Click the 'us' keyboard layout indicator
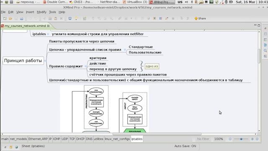 180,2
